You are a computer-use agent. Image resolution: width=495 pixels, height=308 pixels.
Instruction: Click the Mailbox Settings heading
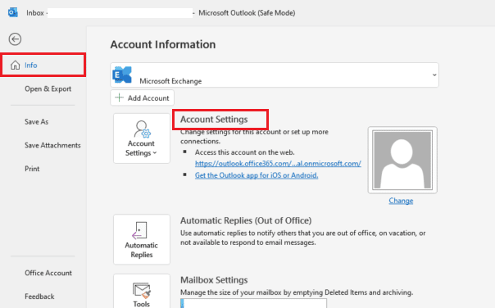click(x=214, y=280)
